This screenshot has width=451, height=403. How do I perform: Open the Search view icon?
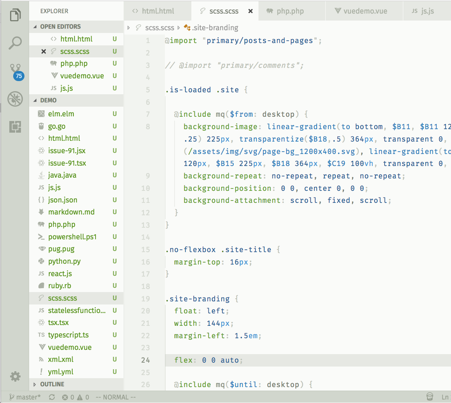(15, 43)
